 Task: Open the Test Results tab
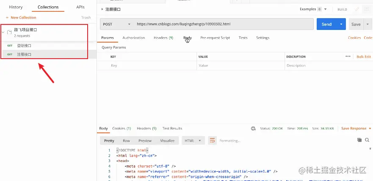point(172,128)
